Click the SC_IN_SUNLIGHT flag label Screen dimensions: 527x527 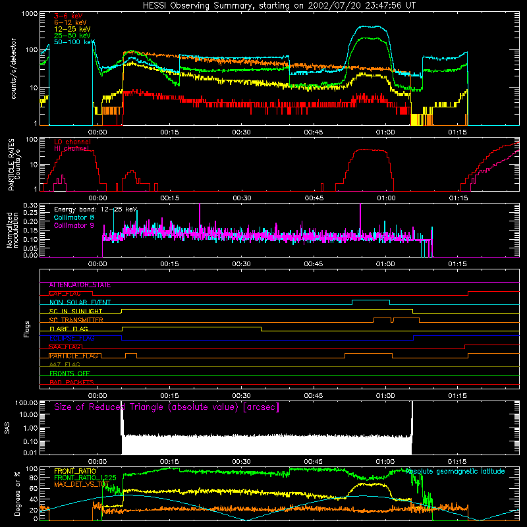[x=76, y=311]
